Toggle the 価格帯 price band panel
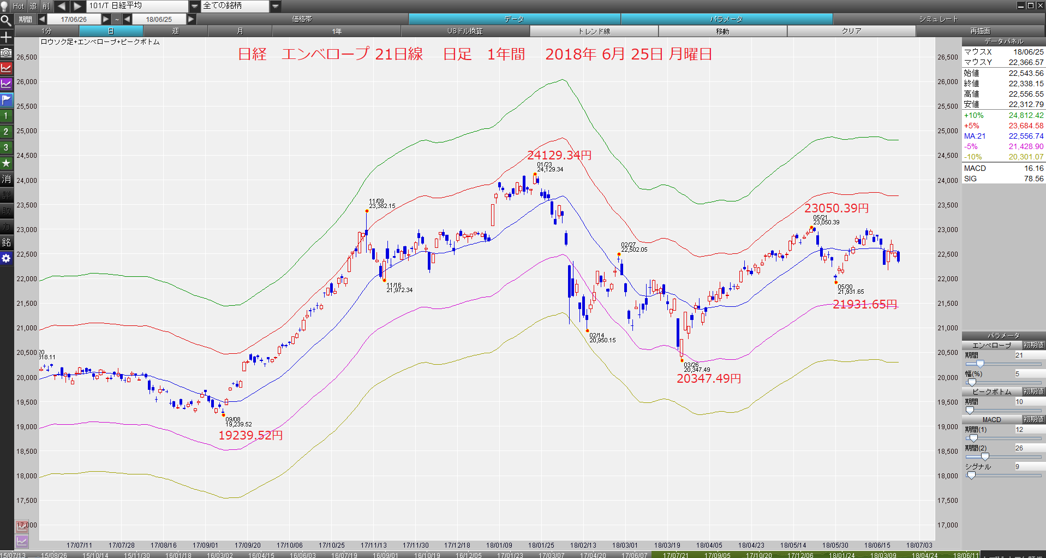This screenshot has height=558, width=1046. tap(302, 19)
